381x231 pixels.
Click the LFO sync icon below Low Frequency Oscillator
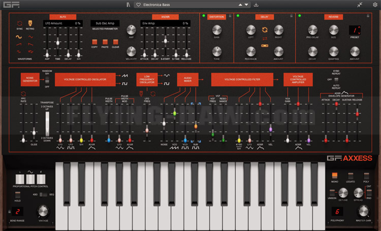153,94
